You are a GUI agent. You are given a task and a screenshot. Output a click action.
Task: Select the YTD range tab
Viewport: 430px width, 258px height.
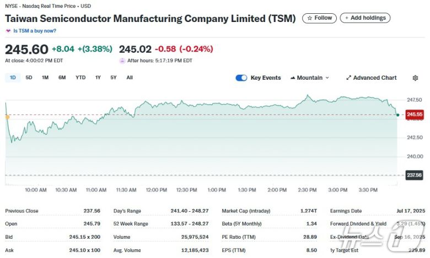(x=80, y=78)
